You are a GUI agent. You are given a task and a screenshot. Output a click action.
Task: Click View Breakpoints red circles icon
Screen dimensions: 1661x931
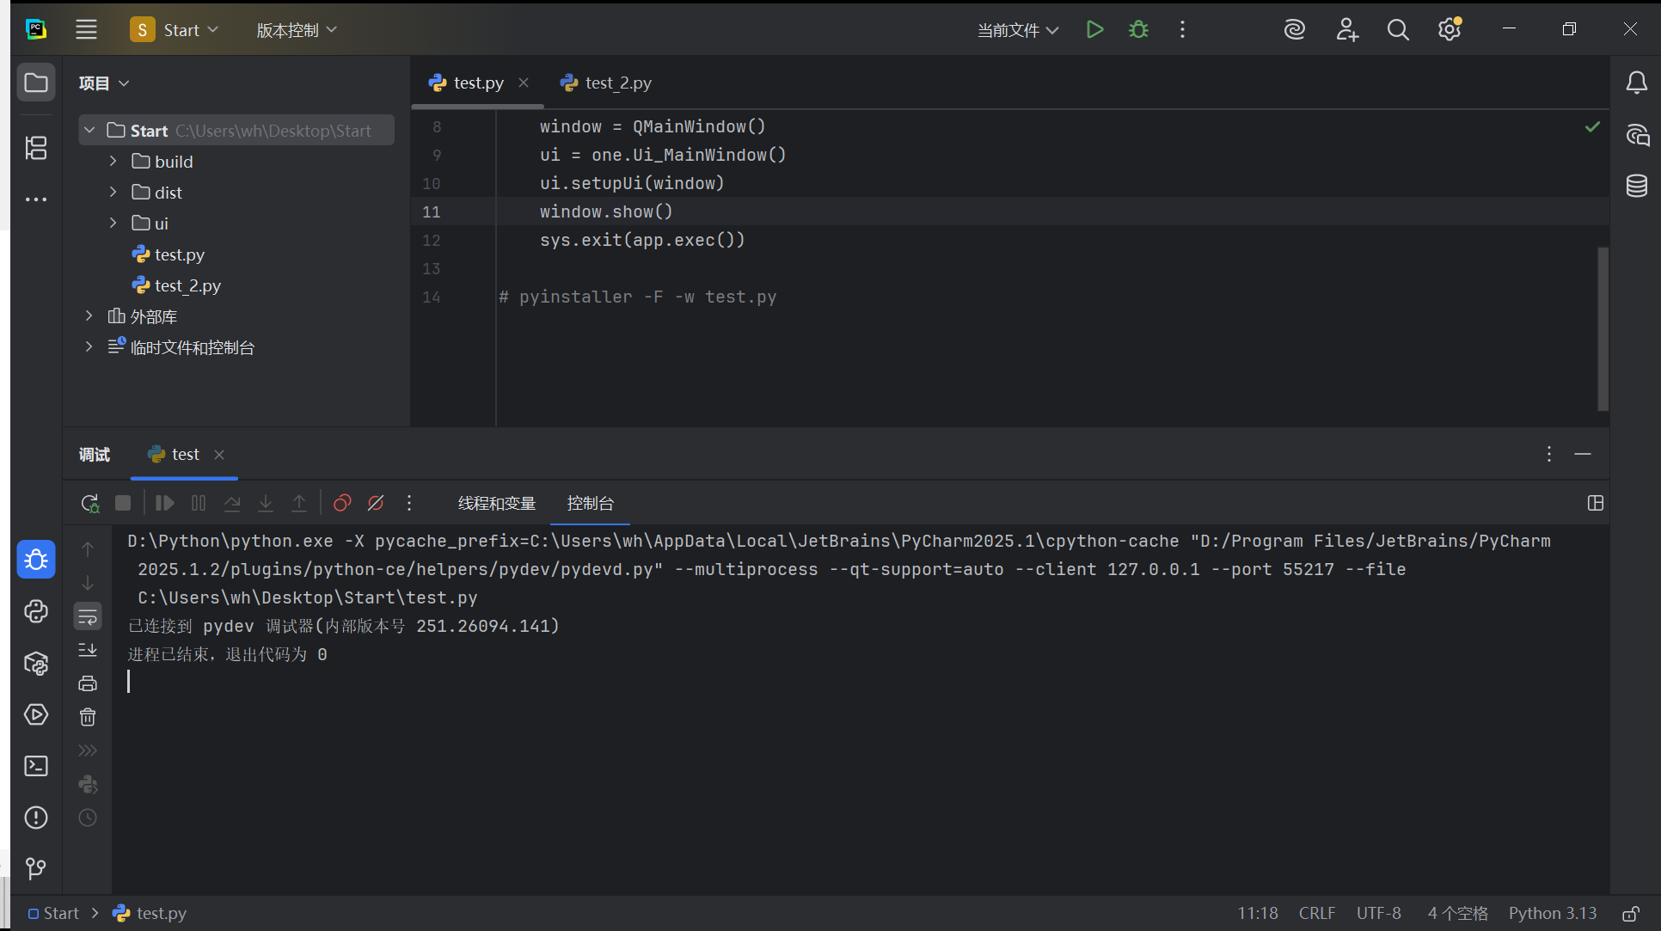click(x=342, y=504)
